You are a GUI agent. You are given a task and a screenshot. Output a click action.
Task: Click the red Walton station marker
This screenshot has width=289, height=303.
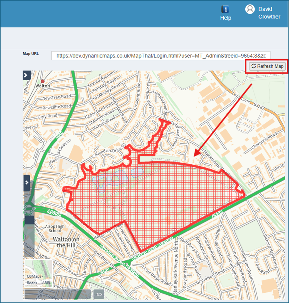pyautogui.click(x=43, y=81)
